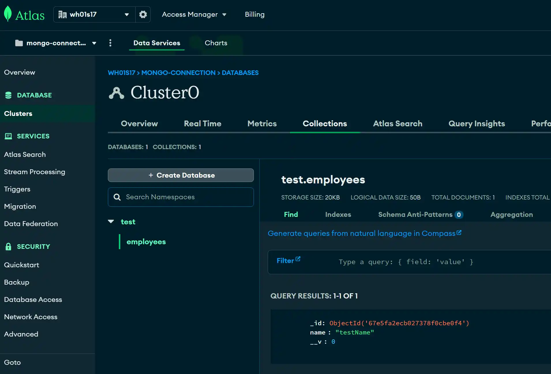The image size is (551, 374).
Task: Open Atlas Search in the sidebar
Action: pyautogui.click(x=25, y=154)
